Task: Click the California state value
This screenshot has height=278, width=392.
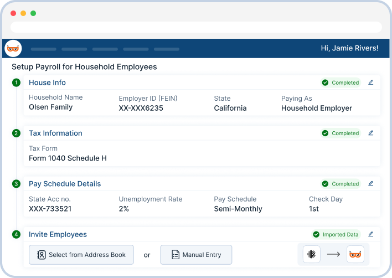Action: click(x=230, y=108)
